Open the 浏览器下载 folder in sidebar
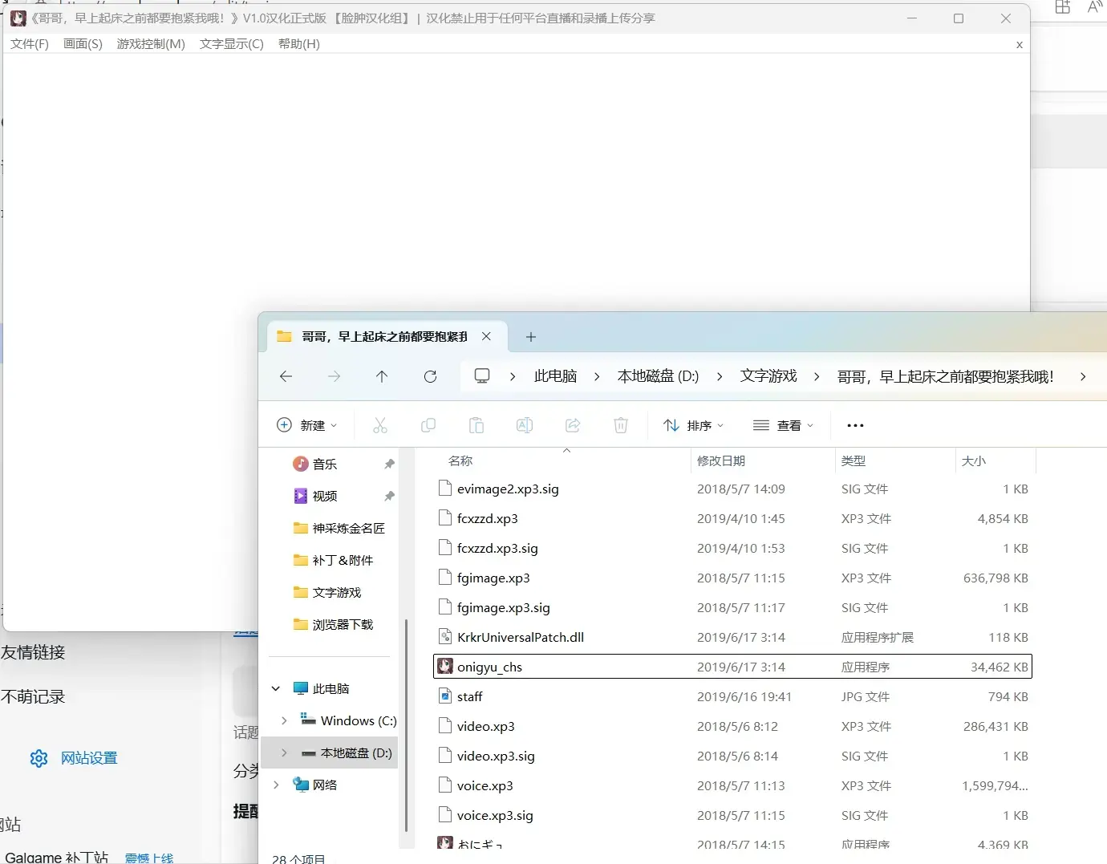This screenshot has width=1107, height=864. pos(334,625)
